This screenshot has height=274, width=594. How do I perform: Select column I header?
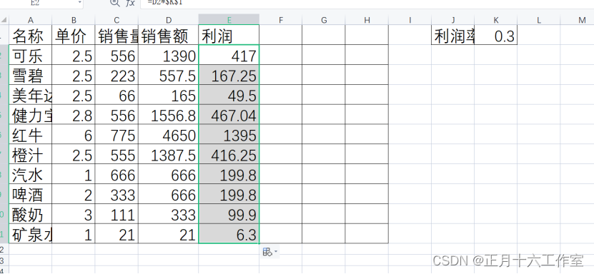coord(410,20)
